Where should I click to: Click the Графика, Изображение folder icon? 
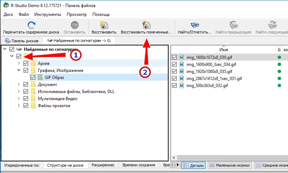tap(33, 70)
